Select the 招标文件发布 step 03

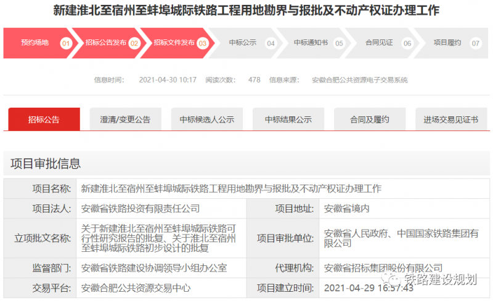point(176,43)
